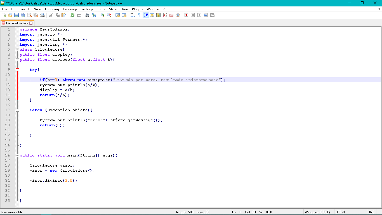Collapse the catch block fold marker
Viewport: 382px width, 215px height.
(x=17, y=110)
